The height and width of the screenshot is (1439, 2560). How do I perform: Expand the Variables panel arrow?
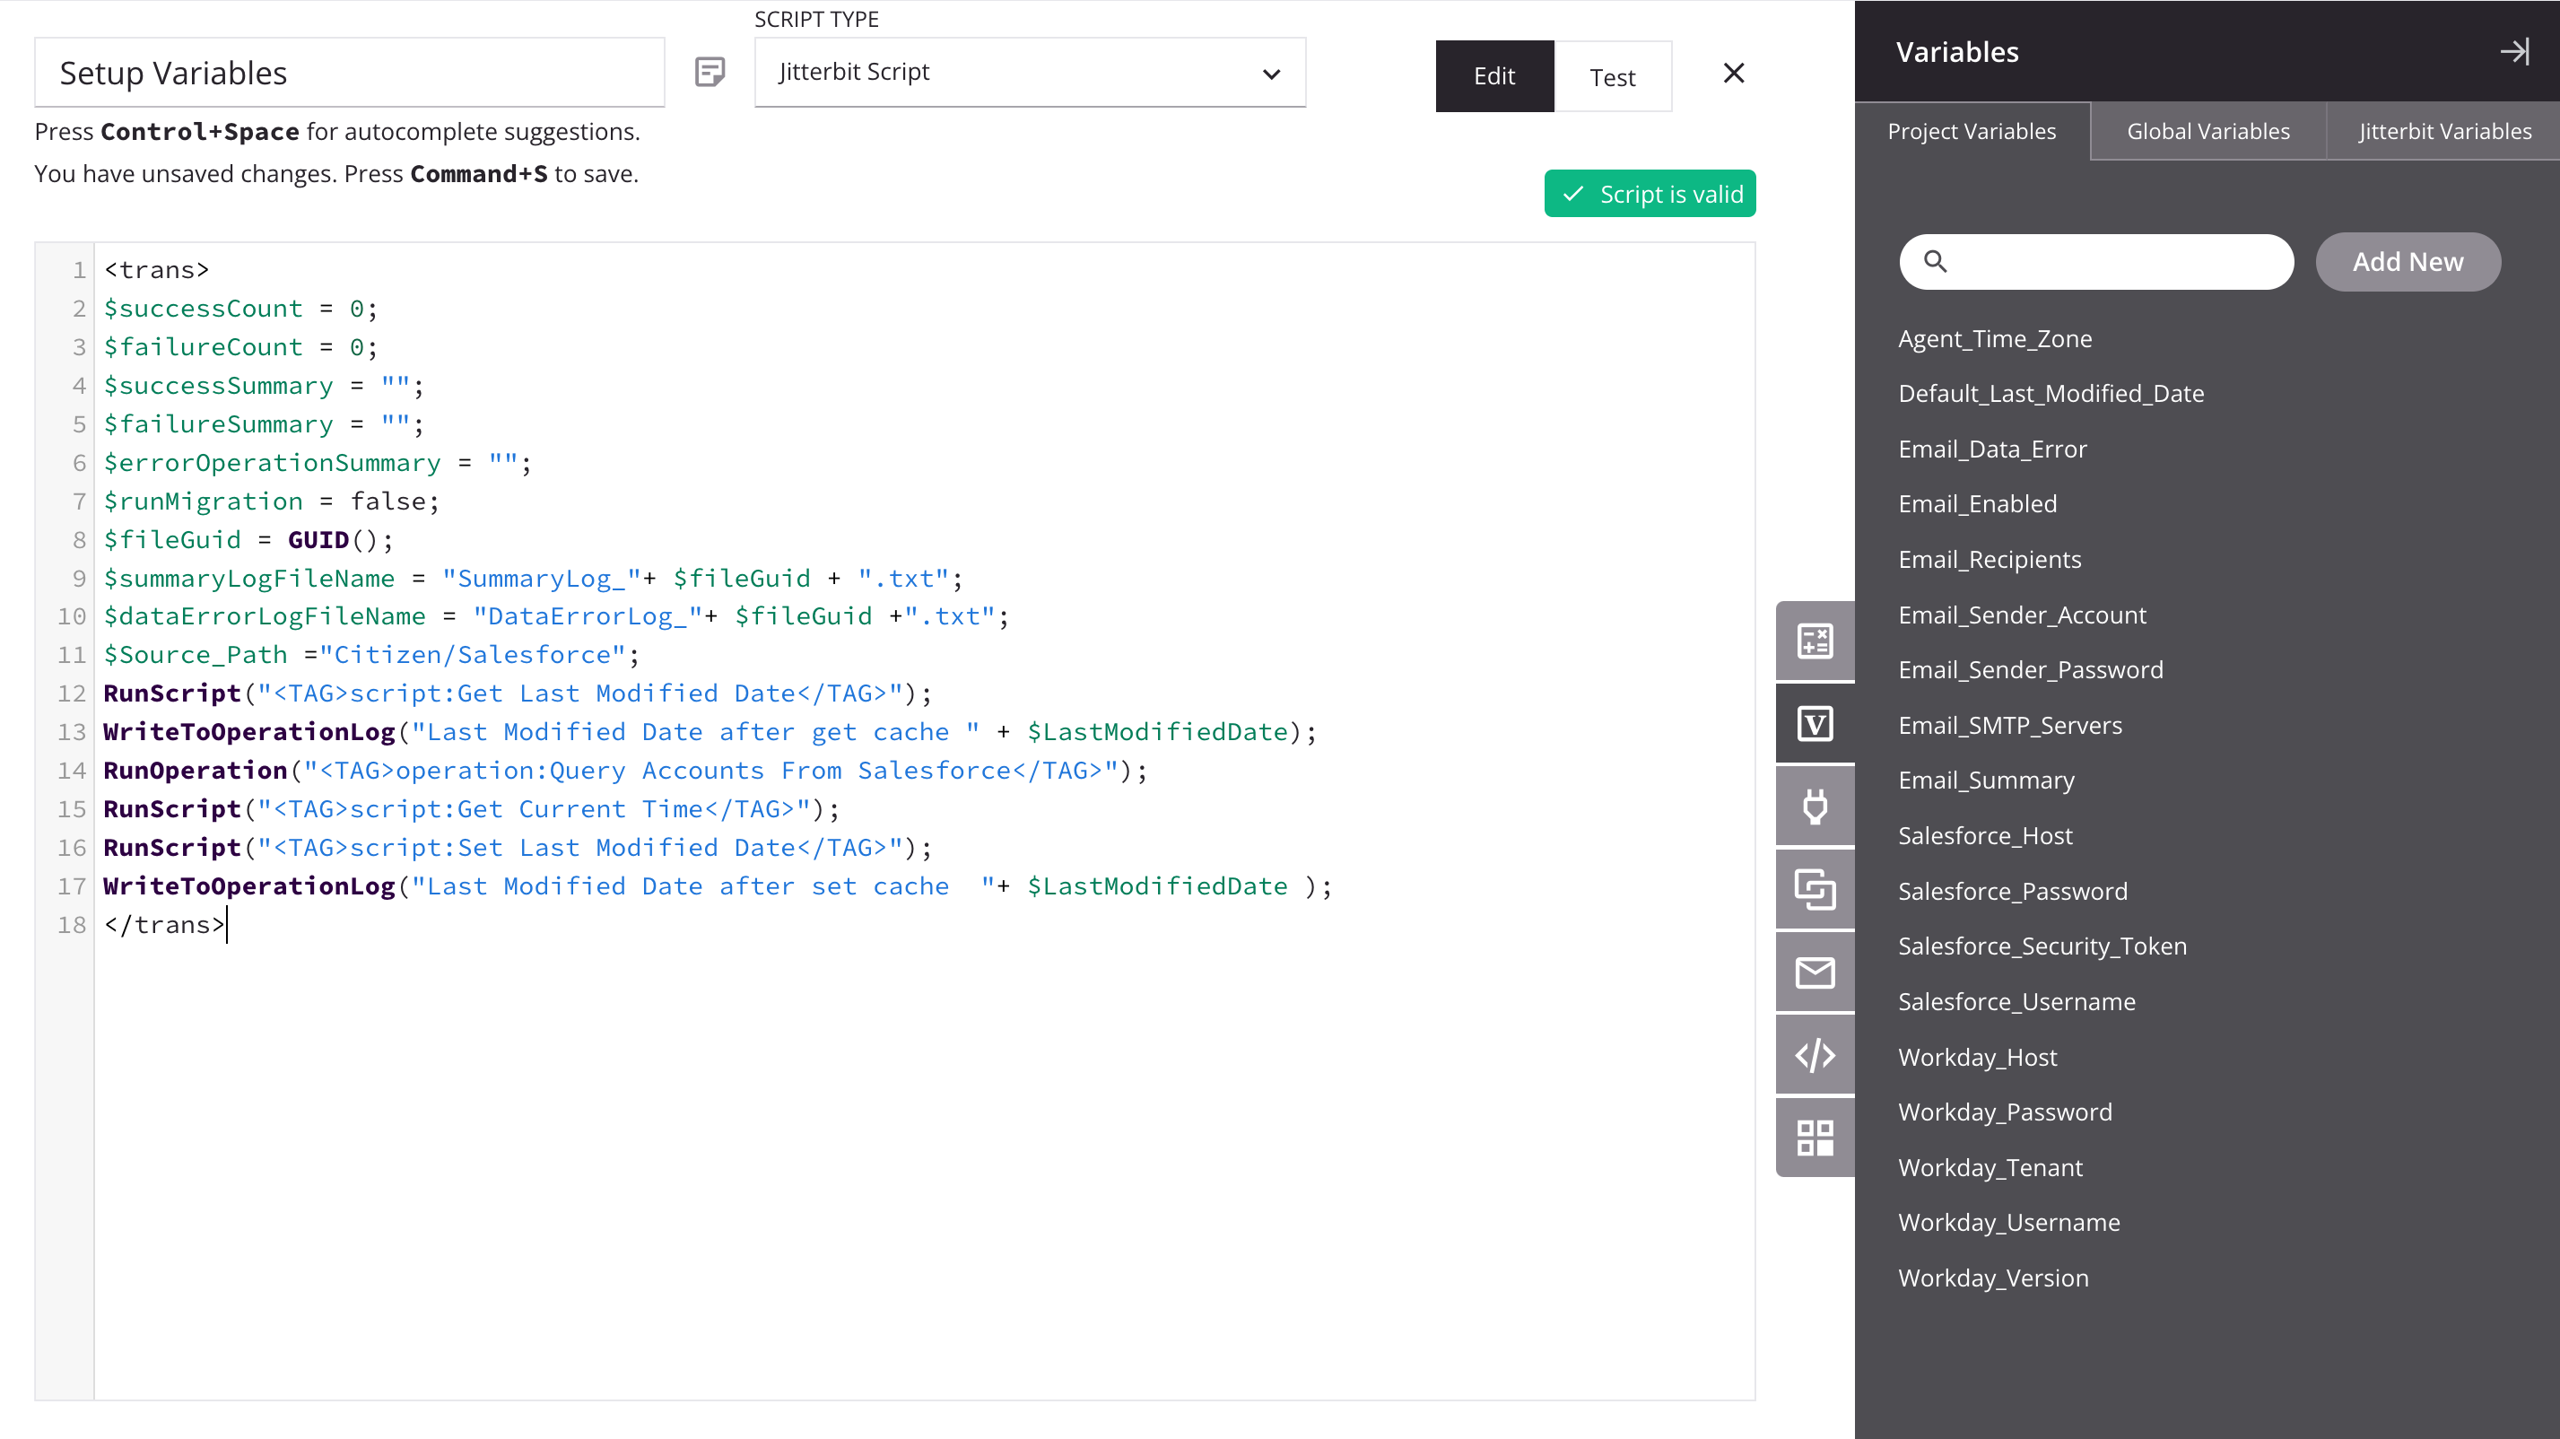click(2514, 51)
